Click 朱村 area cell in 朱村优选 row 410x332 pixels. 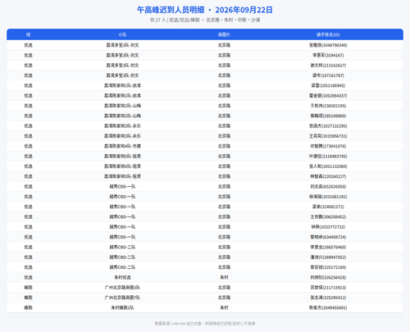[x=224, y=278]
